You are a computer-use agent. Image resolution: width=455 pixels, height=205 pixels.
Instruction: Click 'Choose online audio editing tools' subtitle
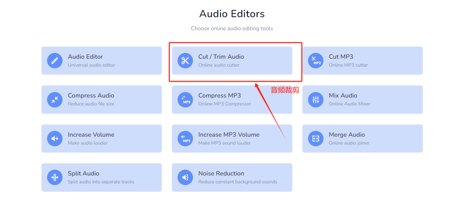232,29
